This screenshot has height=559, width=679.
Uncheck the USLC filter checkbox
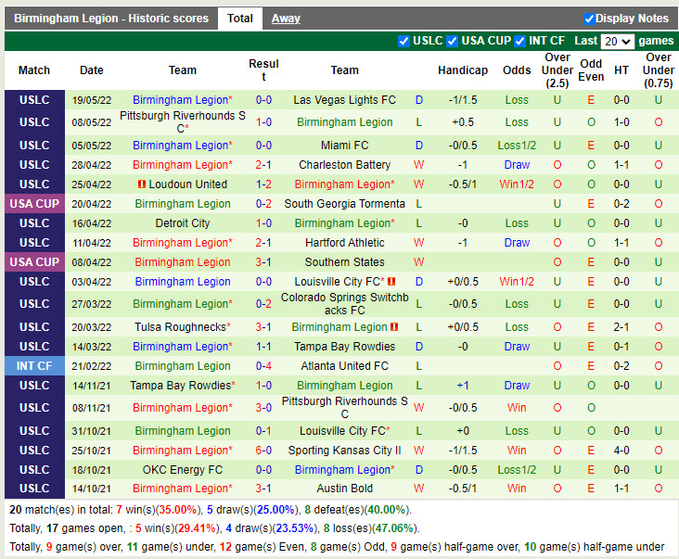pos(404,41)
